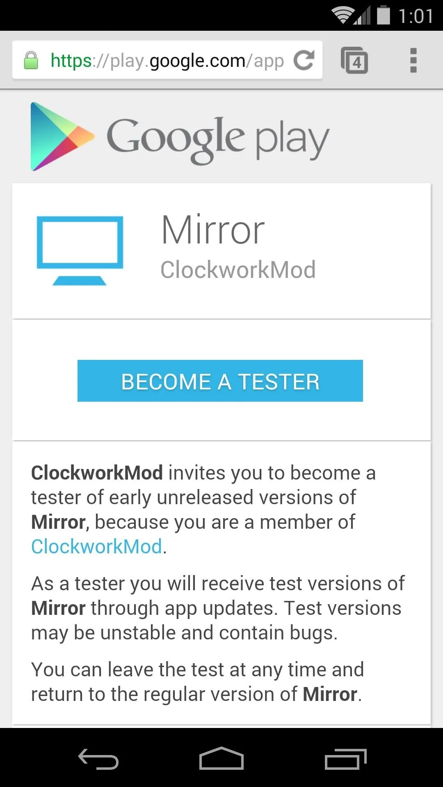443x787 pixels.
Task: Tap the bold ClockworkMod text in invitation
Action: 97,473
